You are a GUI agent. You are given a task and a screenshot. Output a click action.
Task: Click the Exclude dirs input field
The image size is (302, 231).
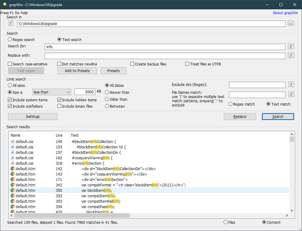[x=257, y=85]
